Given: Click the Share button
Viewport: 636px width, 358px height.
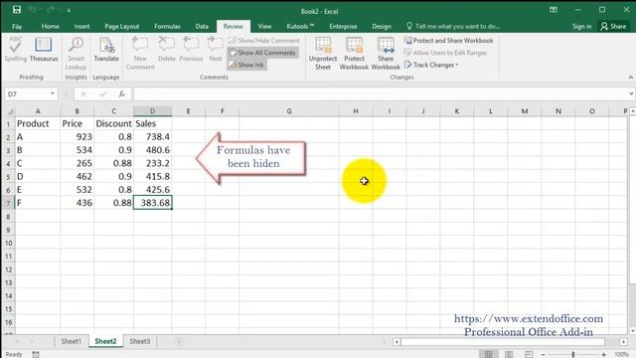Looking at the screenshot, I should coord(613,27).
